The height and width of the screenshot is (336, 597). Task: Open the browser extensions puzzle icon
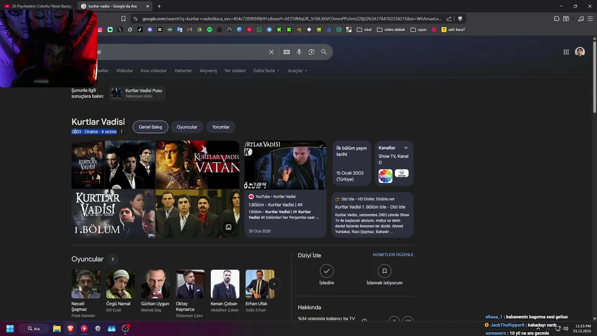coord(556,19)
